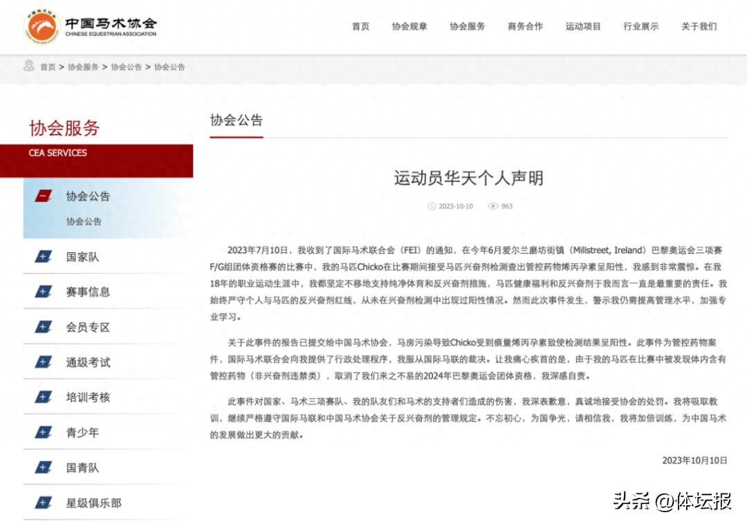This screenshot has width=747, height=526.
Task: Go to 运动项目 in top navigation
Action: [583, 26]
